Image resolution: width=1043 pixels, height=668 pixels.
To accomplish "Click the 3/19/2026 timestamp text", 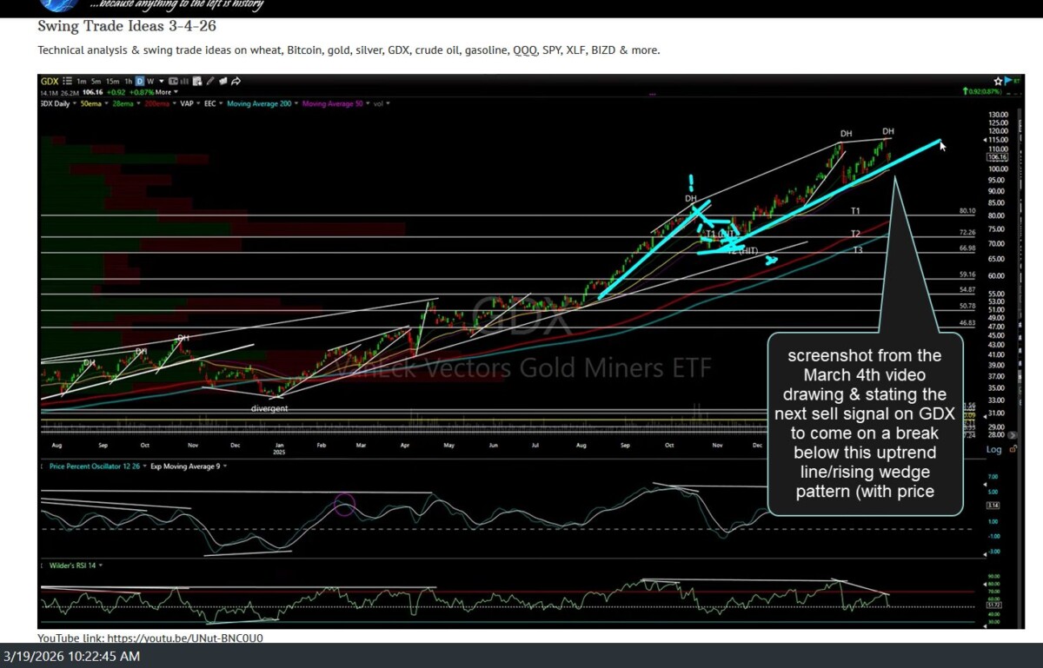I will tap(71, 657).
